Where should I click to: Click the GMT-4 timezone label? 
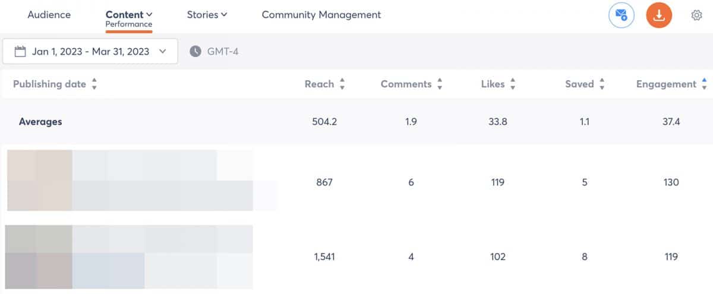coord(223,52)
